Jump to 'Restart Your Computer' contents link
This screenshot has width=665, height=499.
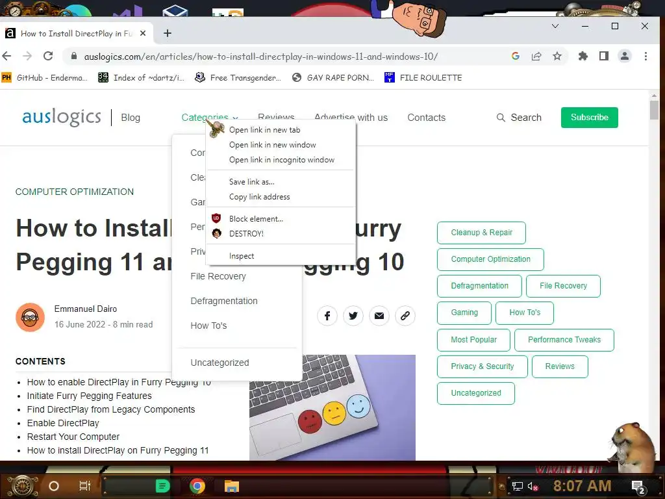click(x=73, y=437)
